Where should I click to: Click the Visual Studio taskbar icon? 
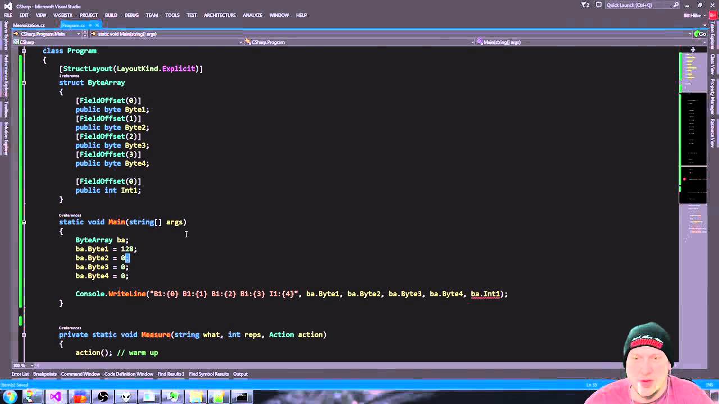[55, 397]
